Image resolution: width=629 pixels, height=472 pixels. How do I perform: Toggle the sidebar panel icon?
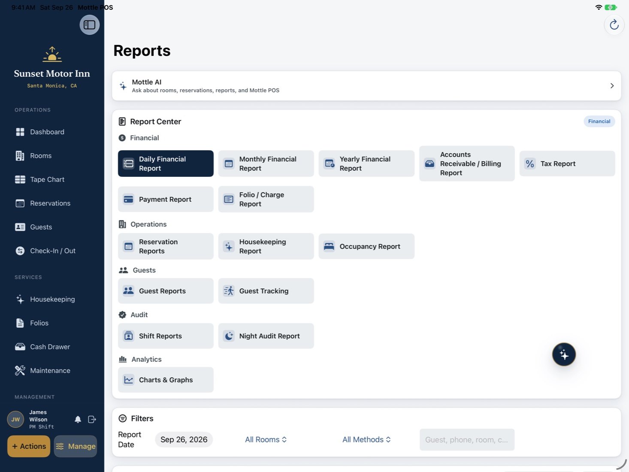pos(89,25)
